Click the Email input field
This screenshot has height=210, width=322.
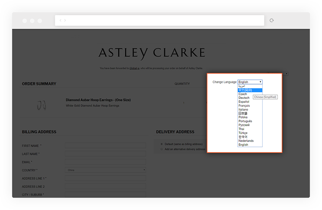point(105,162)
